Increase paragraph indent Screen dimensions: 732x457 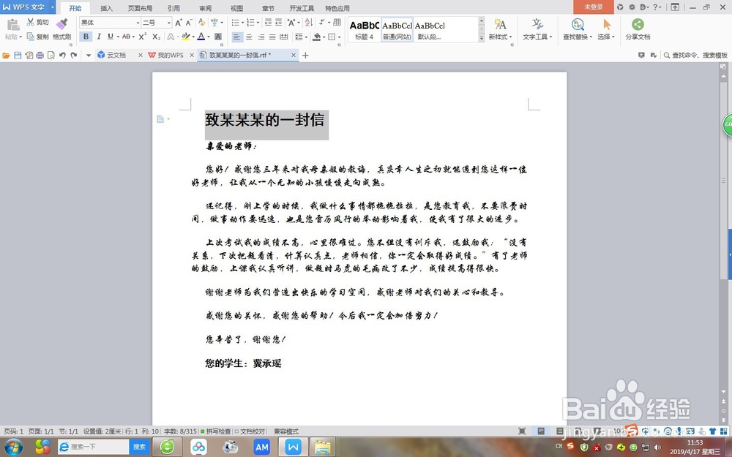(x=278, y=23)
